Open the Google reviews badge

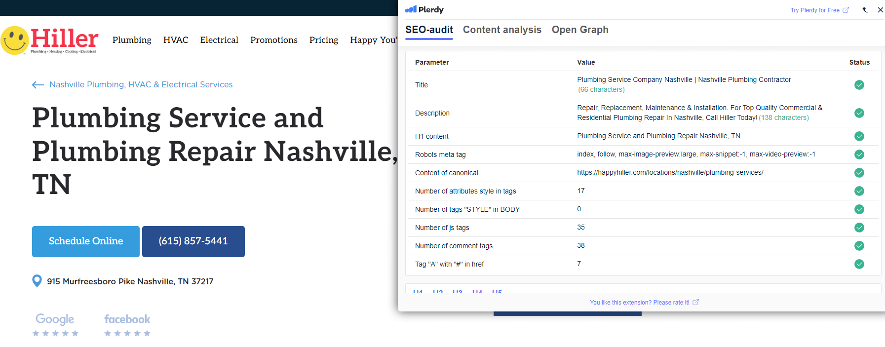(x=55, y=325)
